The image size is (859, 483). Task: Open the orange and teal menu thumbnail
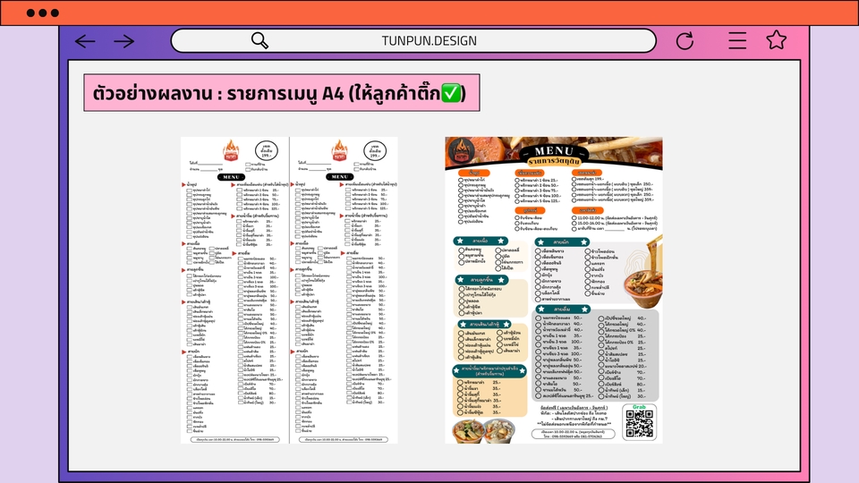click(x=553, y=290)
